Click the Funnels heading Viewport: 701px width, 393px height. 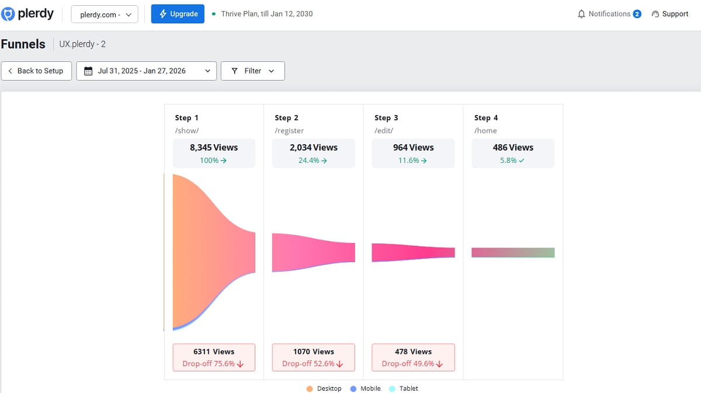[x=23, y=44]
